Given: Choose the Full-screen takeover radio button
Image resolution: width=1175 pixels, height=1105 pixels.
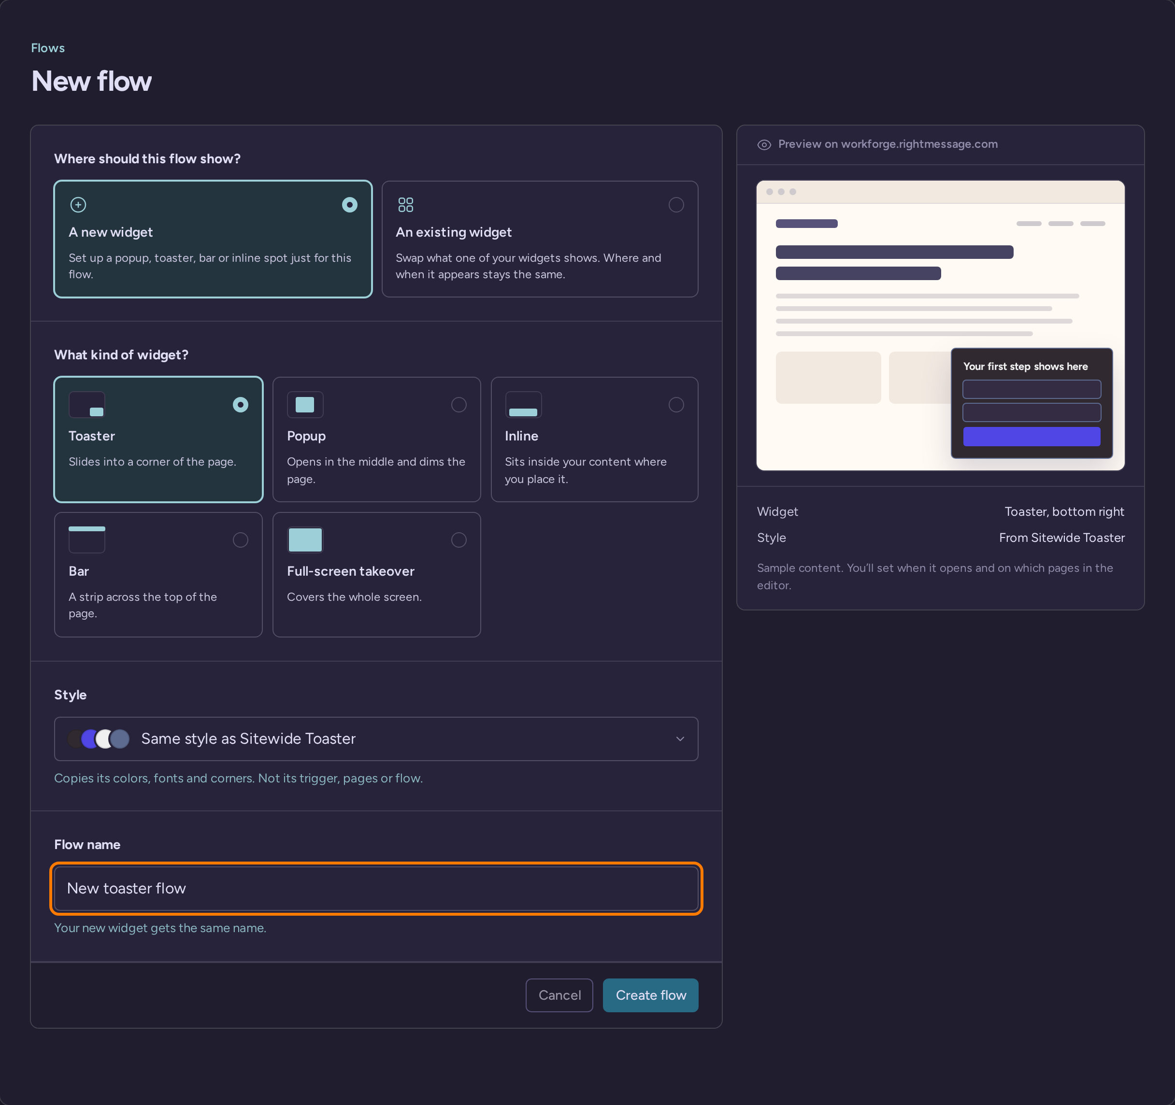Looking at the screenshot, I should 459,540.
